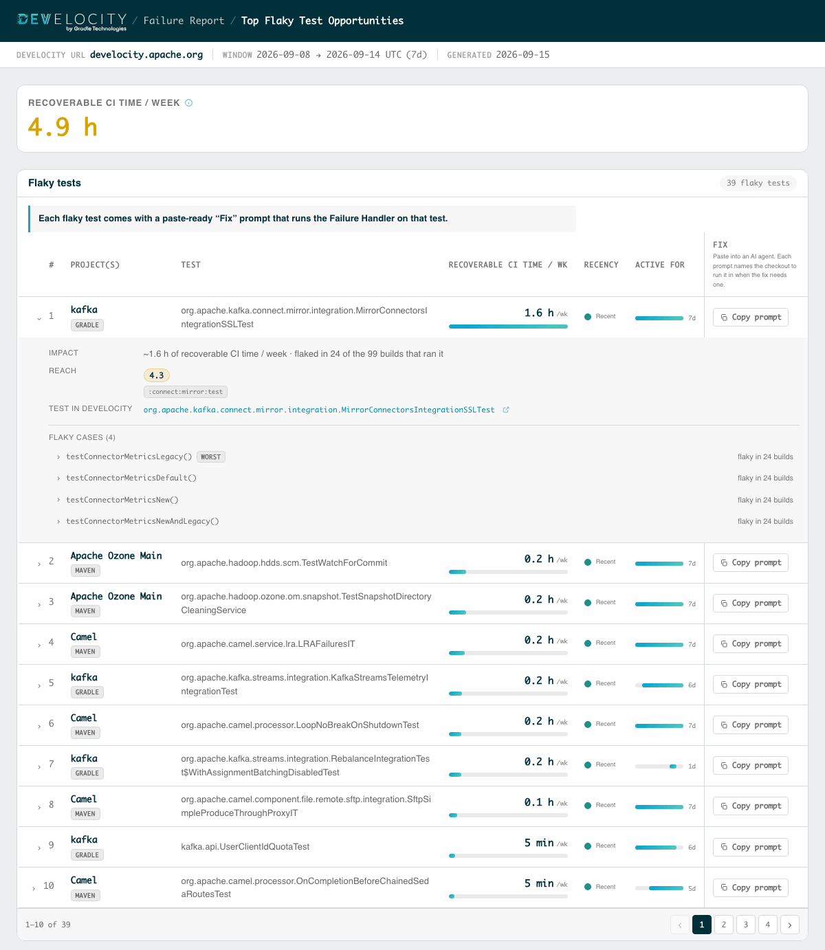This screenshot has width=825, height=950.
Task: Click the 4.3 reach badge
Action: 157,375
